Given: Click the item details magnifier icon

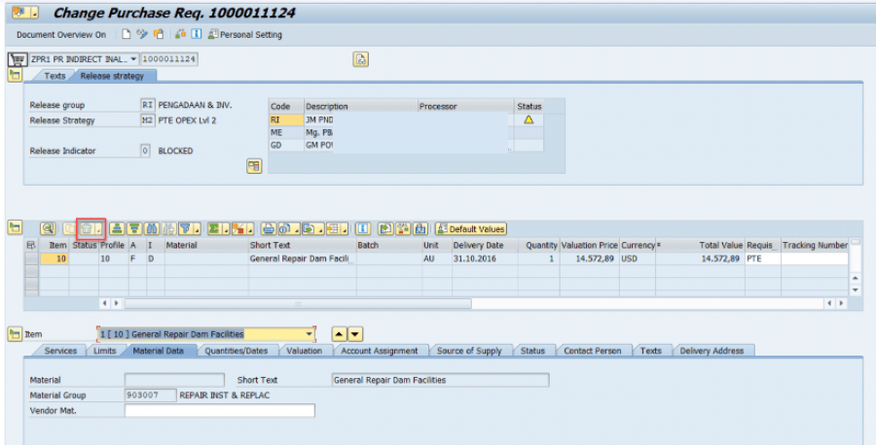Looking at the screenshot, I should 48,228.
